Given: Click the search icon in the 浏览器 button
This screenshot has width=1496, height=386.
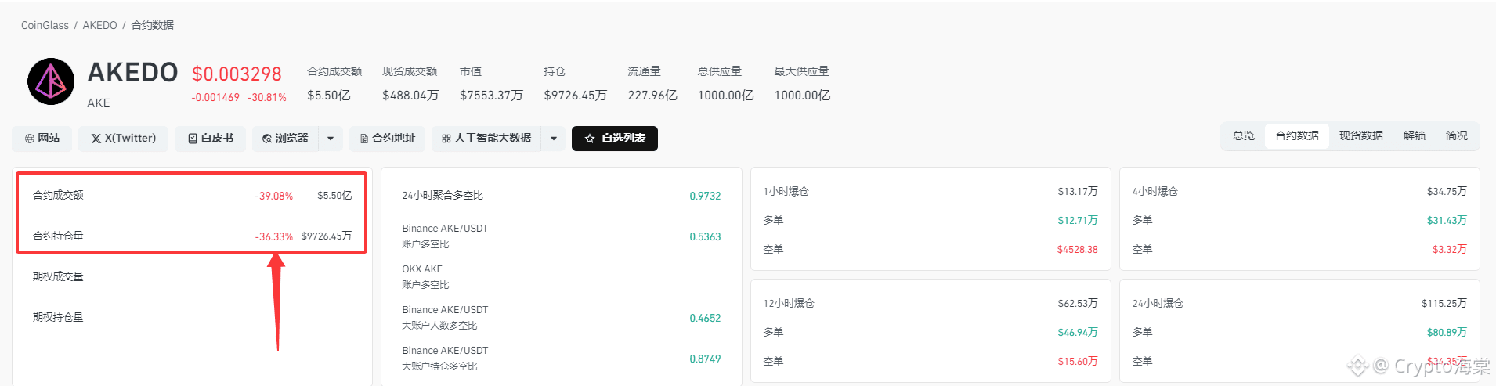Looking at the screenshot, I should point(267,139).
